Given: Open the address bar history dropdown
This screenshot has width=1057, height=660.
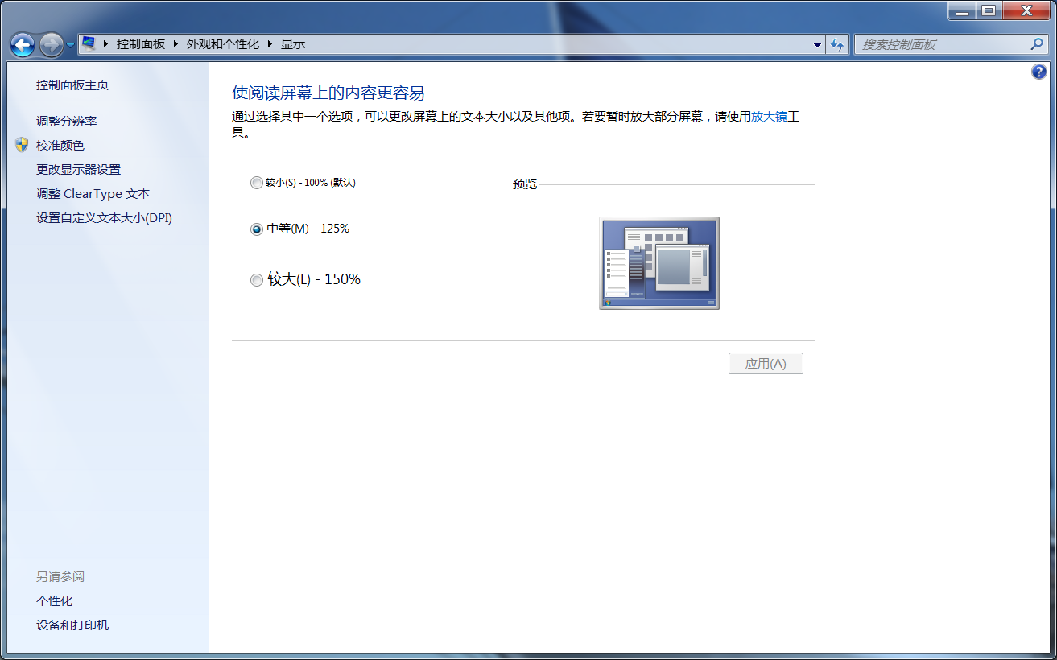Looking at the screenshot, I should pos(817,44).
